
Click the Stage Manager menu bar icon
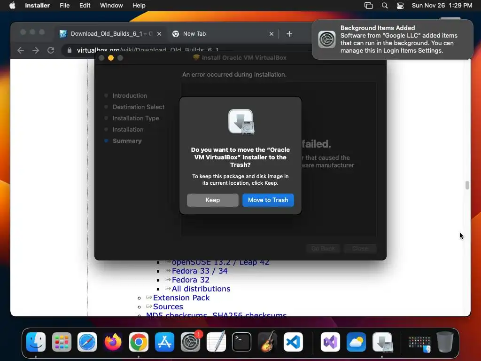[368, 6]
